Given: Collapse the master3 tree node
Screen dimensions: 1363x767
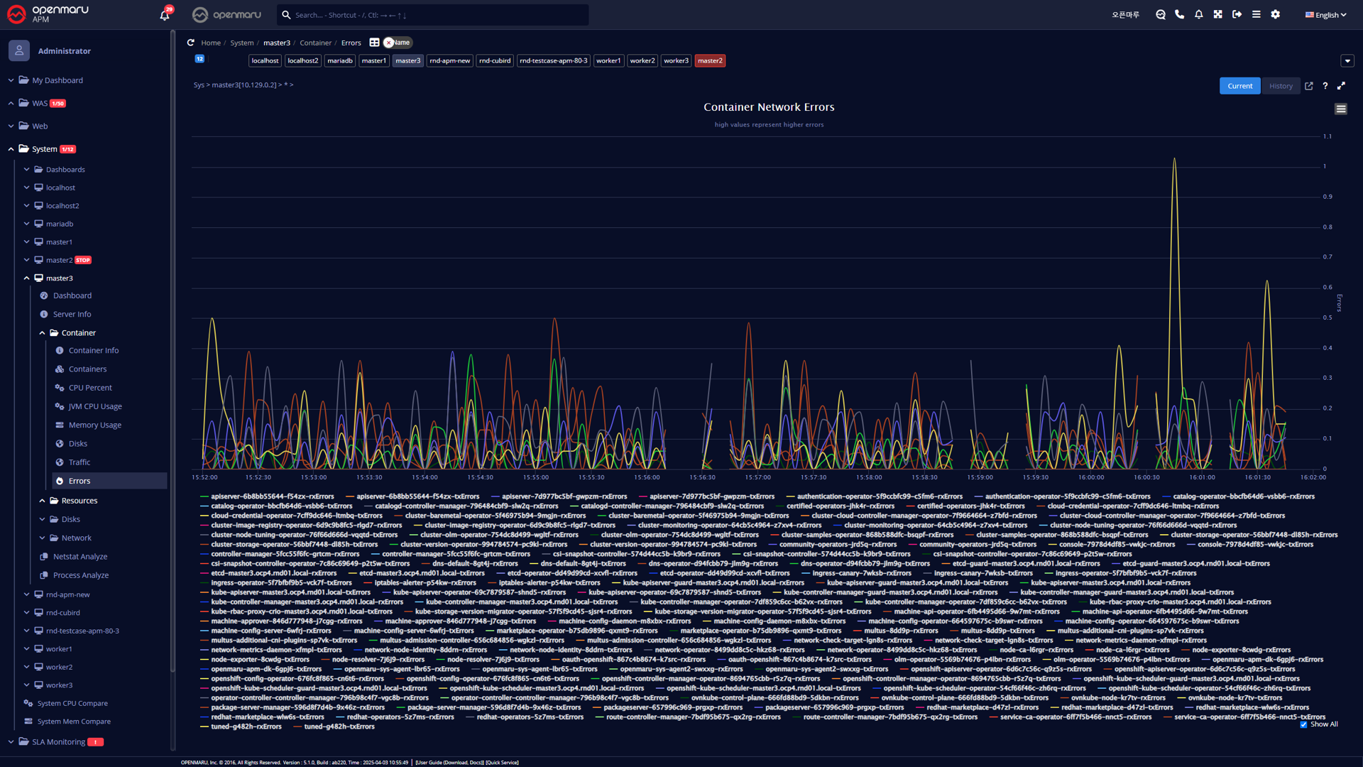Looking at the screenshot, I should [27, 278].
